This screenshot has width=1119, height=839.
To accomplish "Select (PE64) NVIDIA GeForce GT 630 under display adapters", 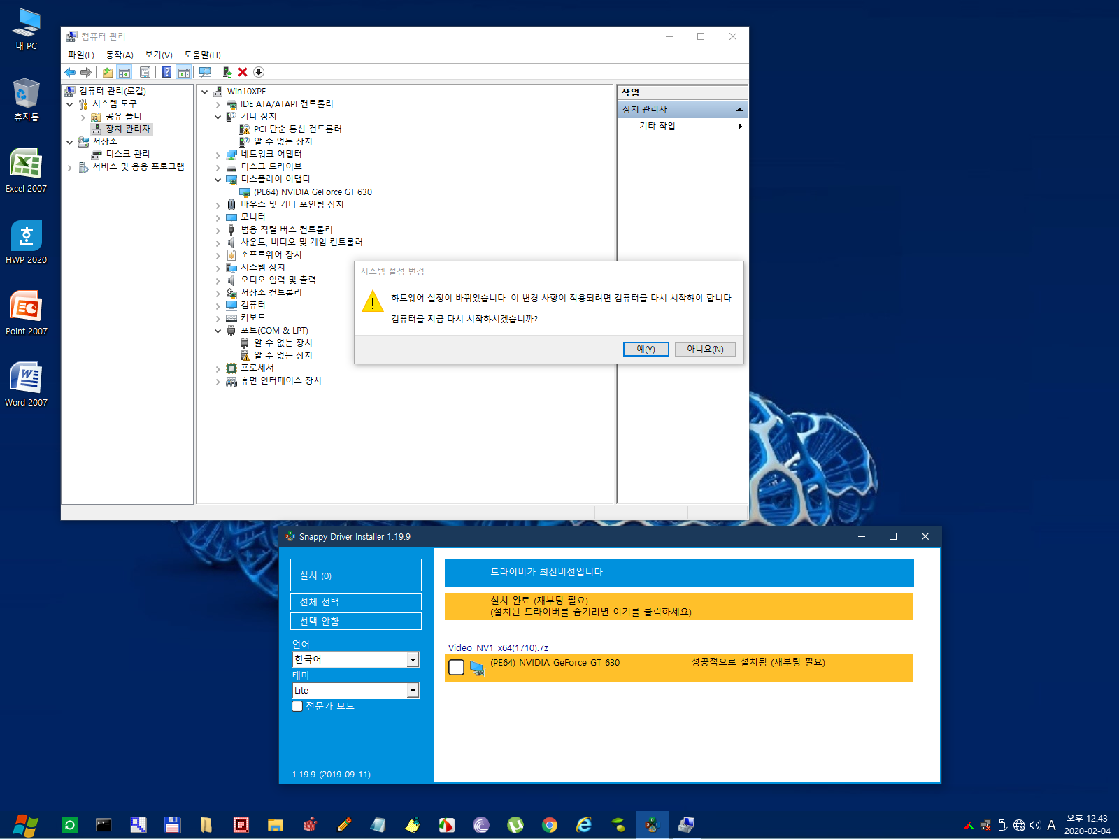I will tap(312, 192).
